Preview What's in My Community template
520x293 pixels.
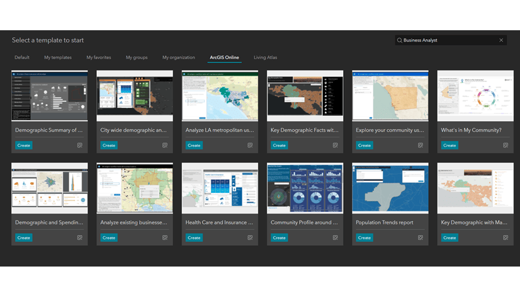click(506, 146)
